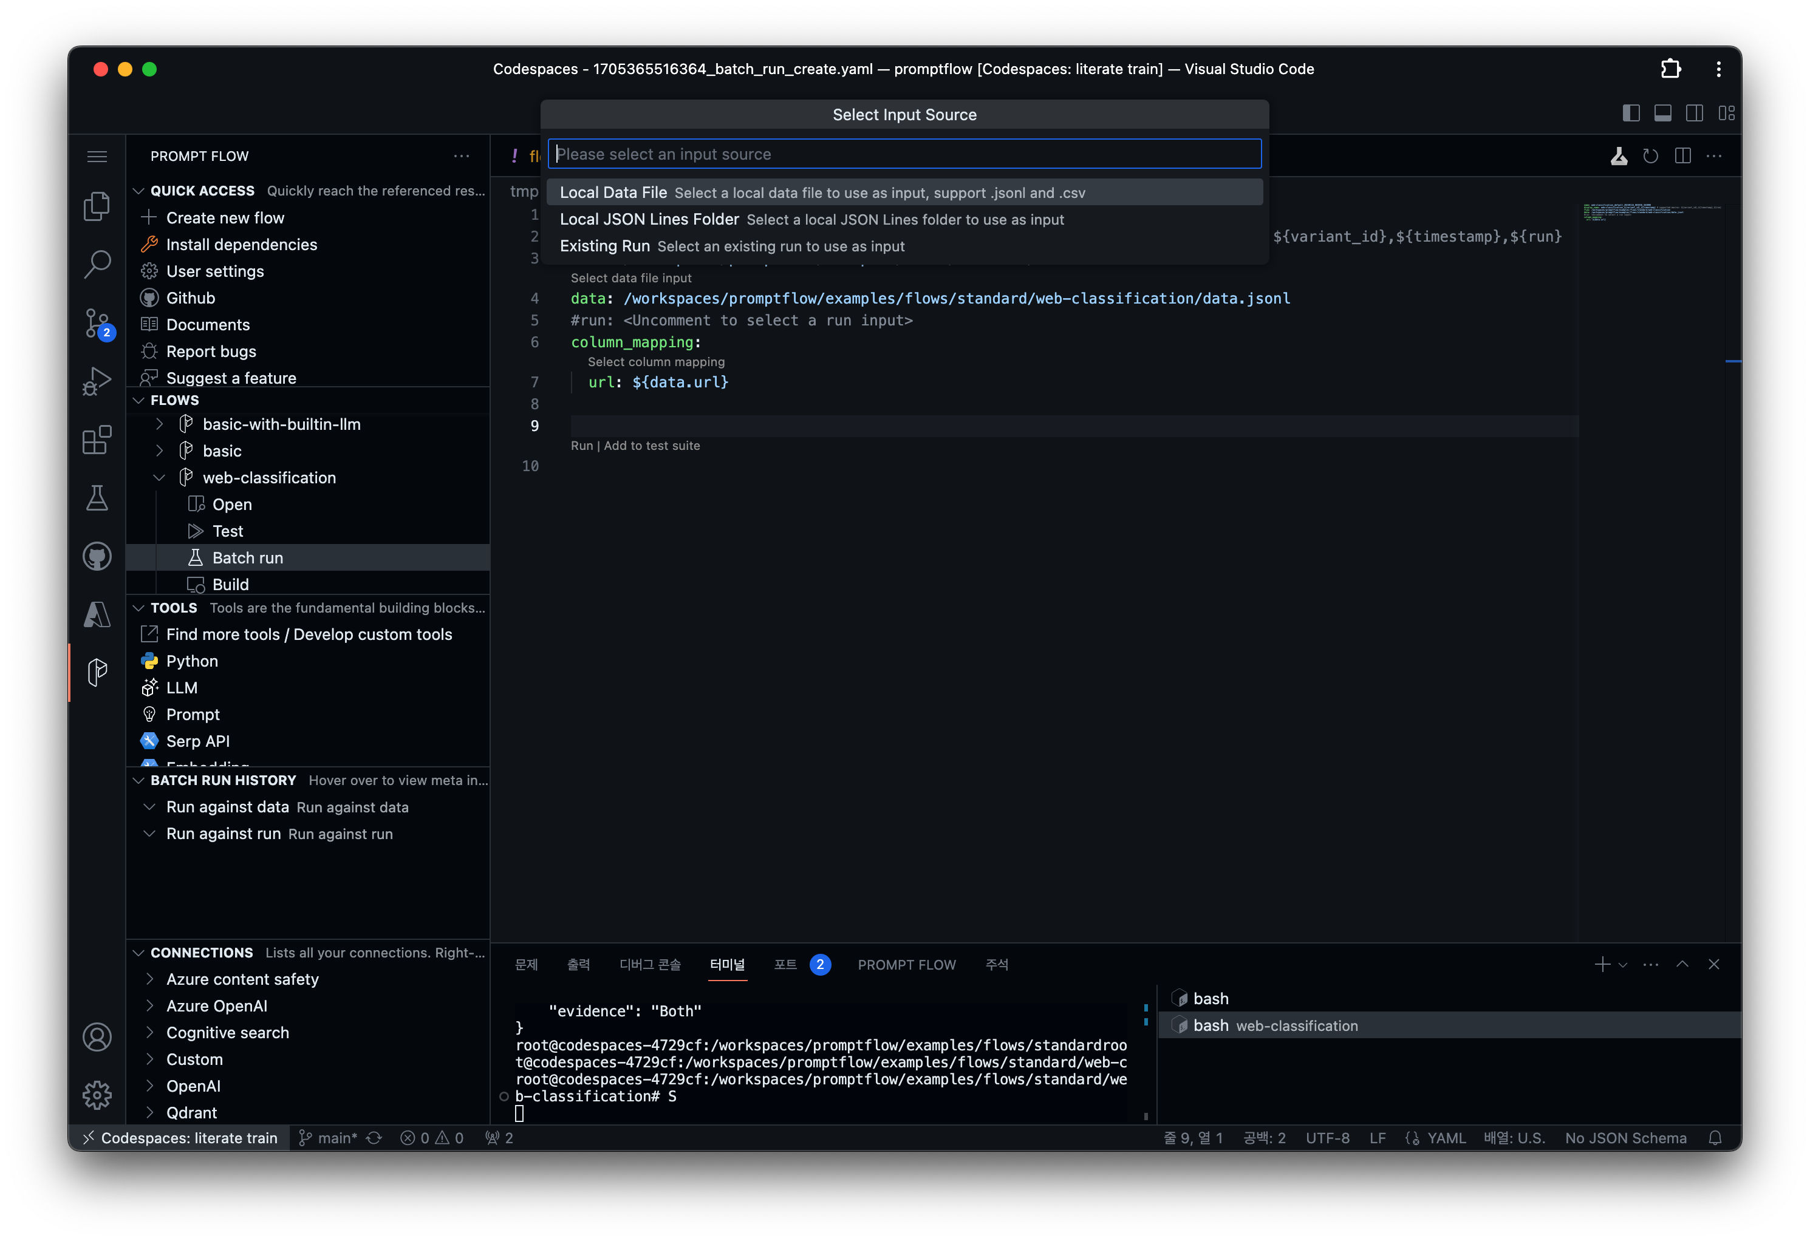This screenshot has height=1241, width=1810.
Task: Open terminal launch profile dropdown arrow
Action: coord(1623,965)
